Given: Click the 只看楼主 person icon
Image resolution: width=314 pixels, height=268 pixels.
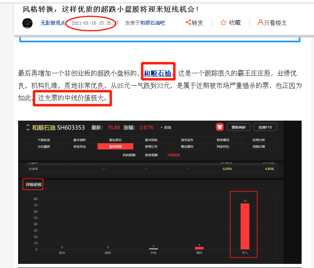Looking at the screenshot, I should pyautogui.click(x=260, y=22).
